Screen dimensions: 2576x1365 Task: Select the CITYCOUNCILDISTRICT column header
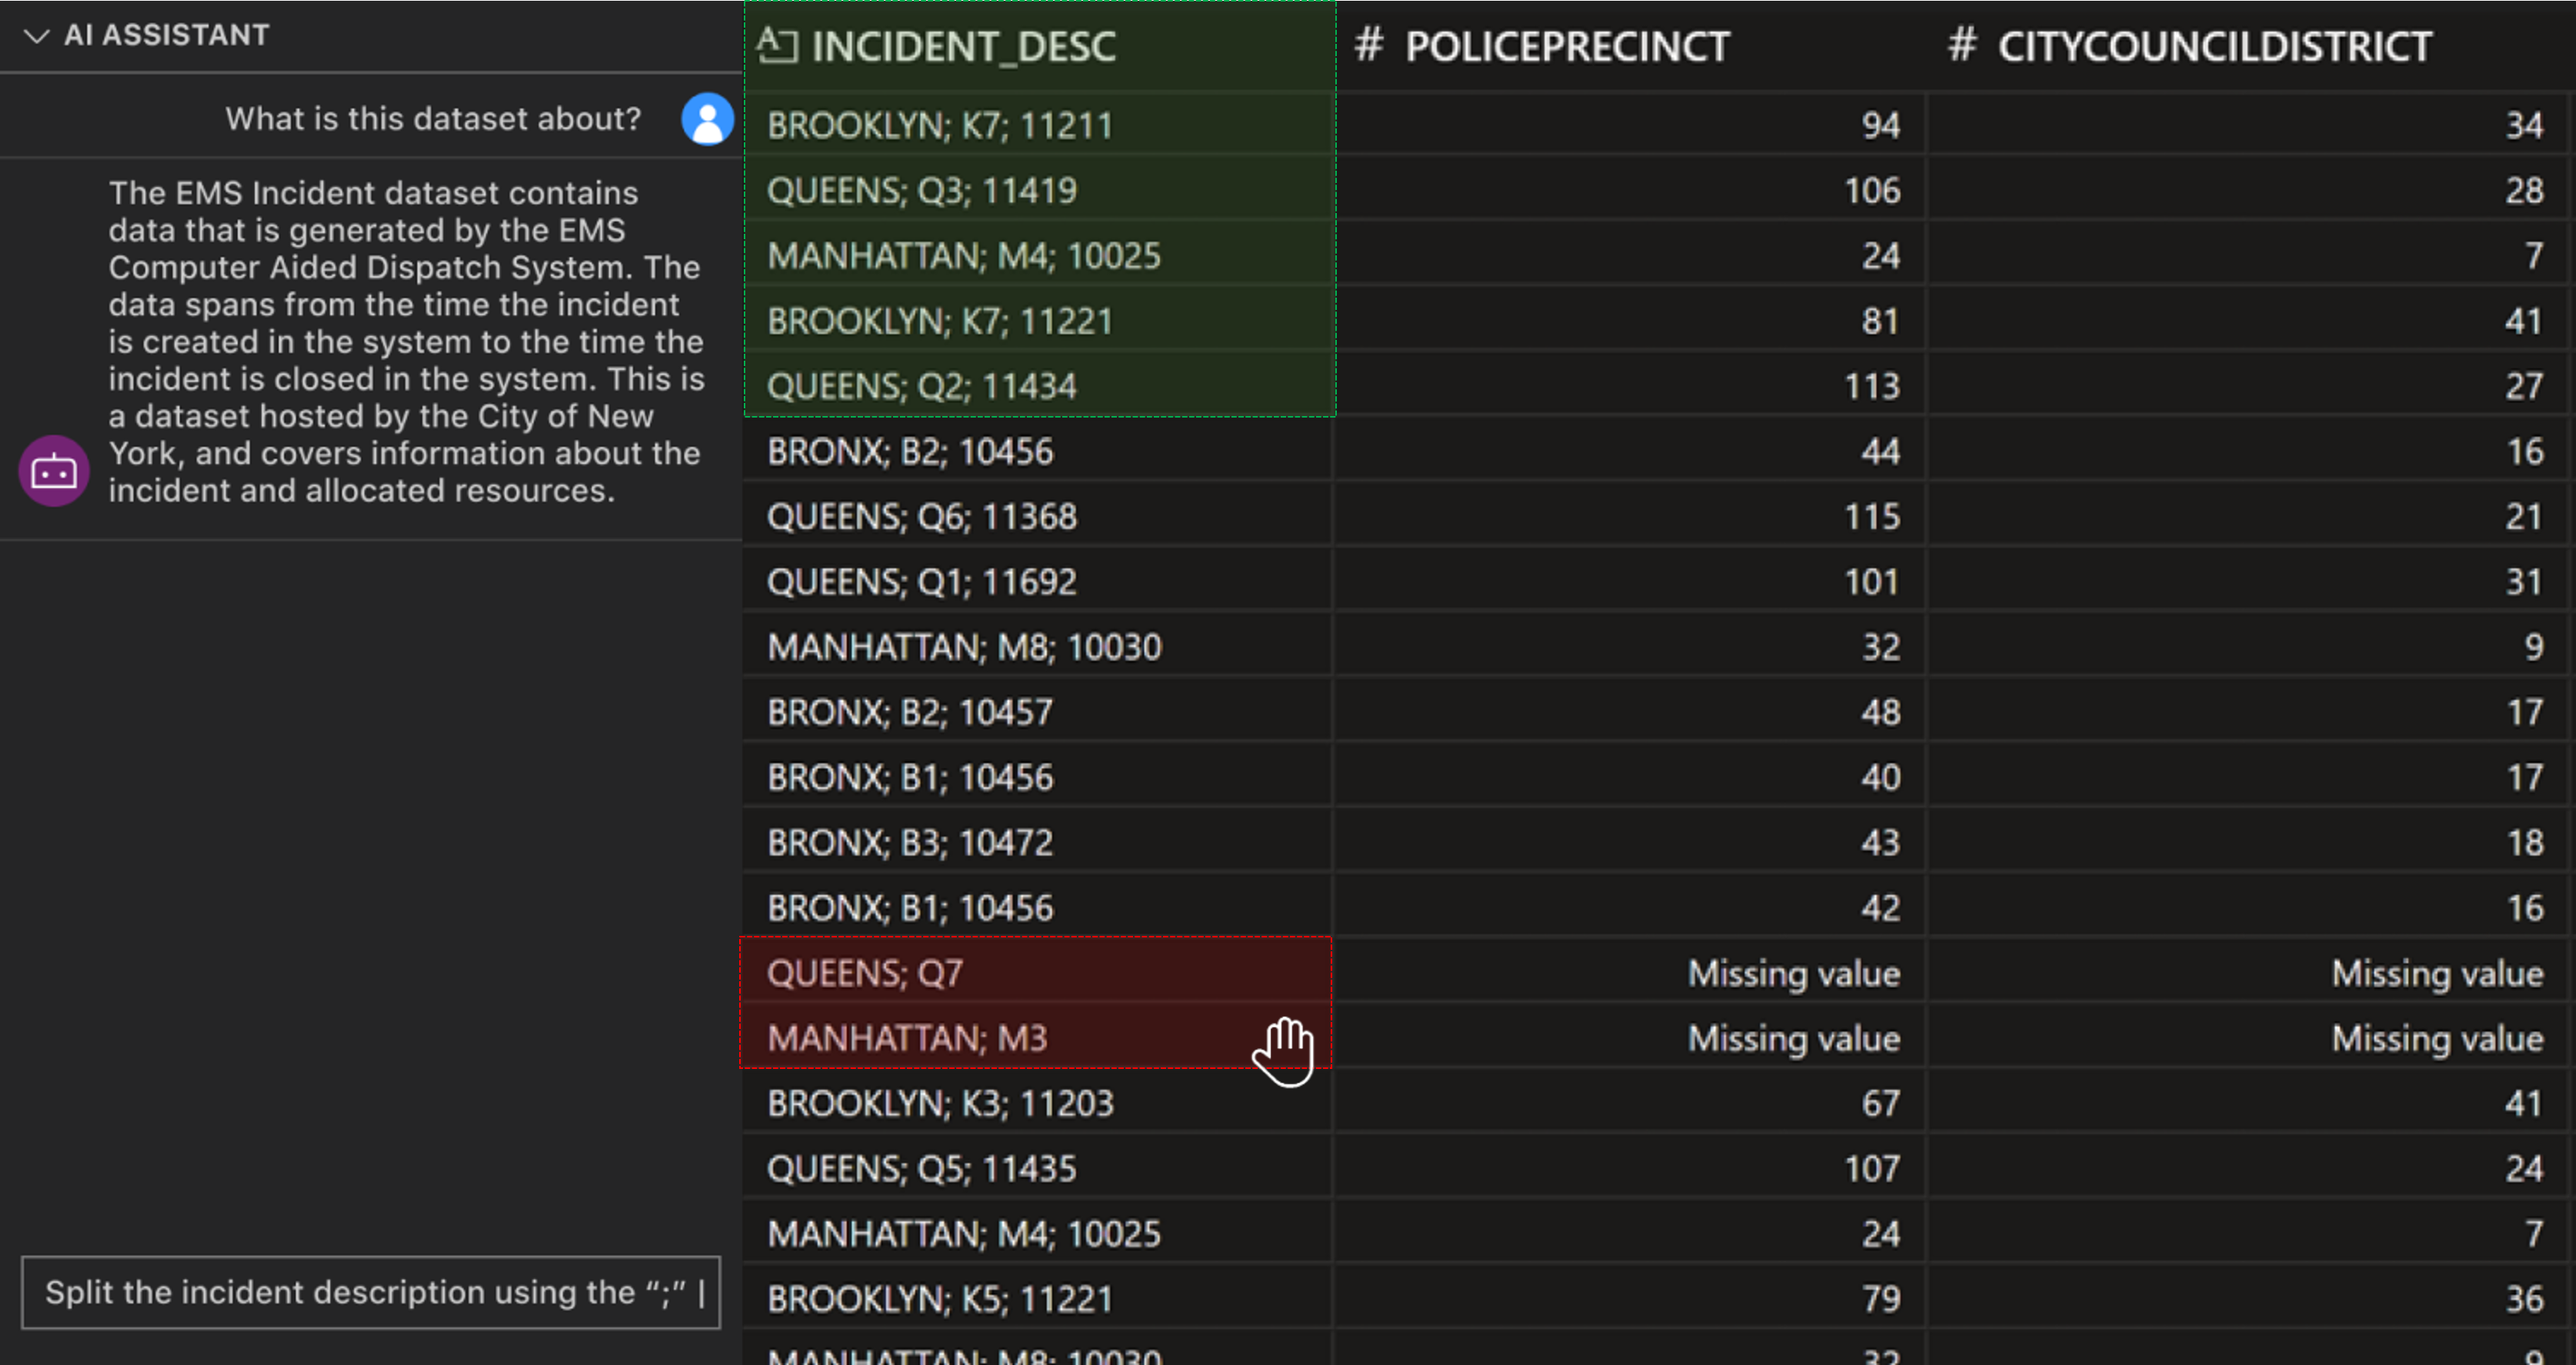pos(2214,46)
